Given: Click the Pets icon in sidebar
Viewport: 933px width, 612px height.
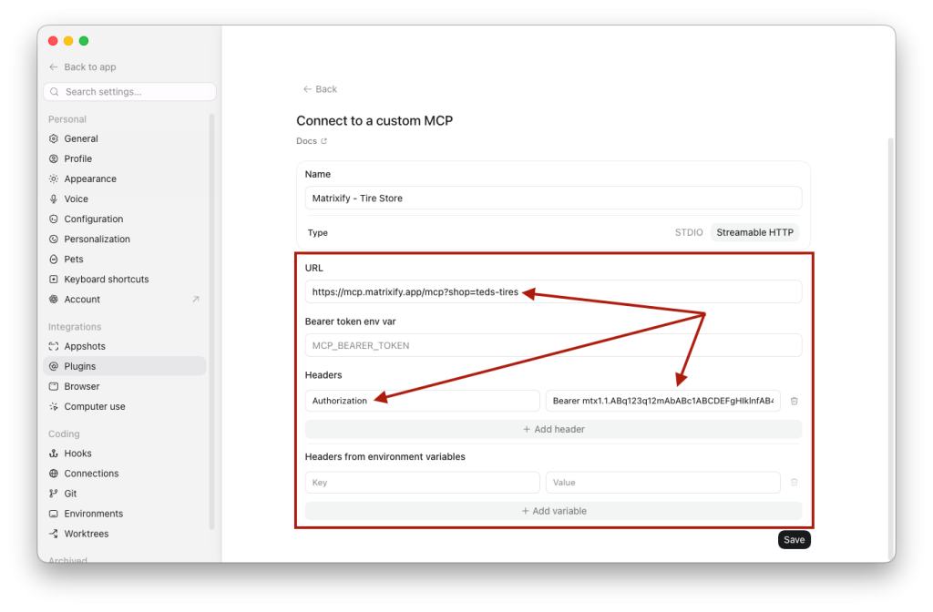Looking at the screenshot, I should (x=54, y=260).
